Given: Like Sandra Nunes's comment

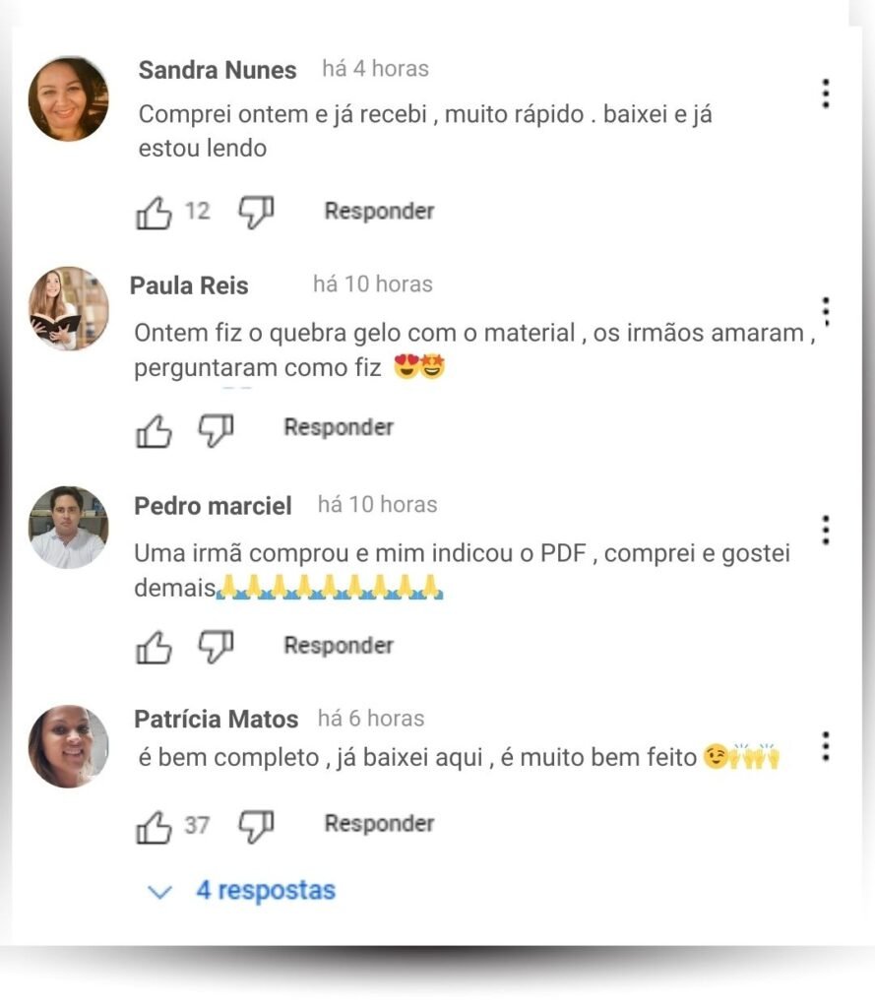Looking at the screenshot, I should [154, 213].
